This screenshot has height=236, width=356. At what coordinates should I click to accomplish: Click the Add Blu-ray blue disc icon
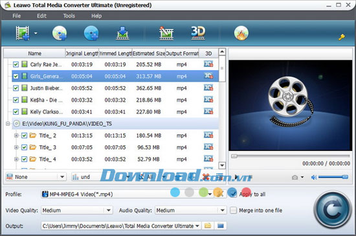click(x=91, y=33)
